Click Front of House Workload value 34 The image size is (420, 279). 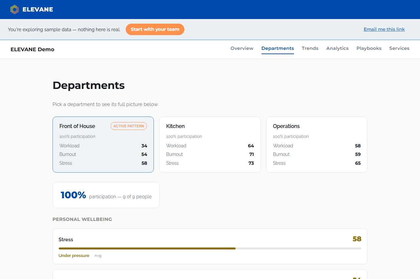coord(144,146)
